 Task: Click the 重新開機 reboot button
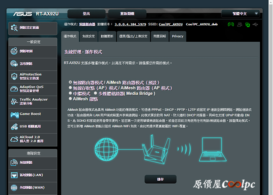(127, 14)
